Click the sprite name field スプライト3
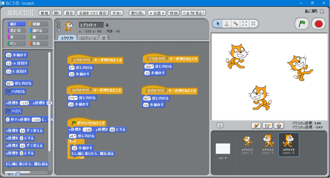The image size is (330, 178). (x=91, y=25)
